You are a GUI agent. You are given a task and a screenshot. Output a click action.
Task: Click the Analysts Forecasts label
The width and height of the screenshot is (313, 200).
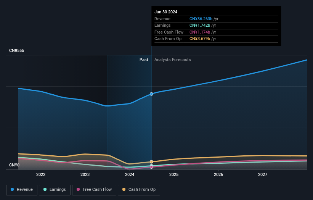coord(172,60)
